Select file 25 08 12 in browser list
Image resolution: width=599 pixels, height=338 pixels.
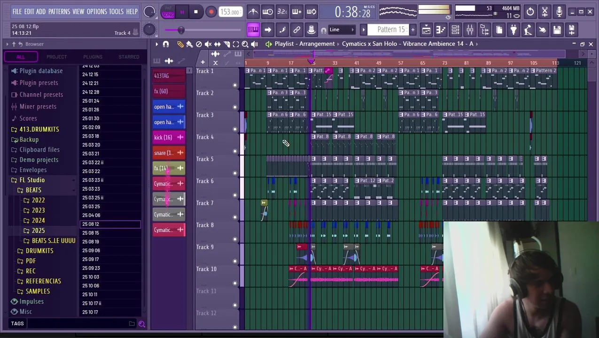click(110, 224)
